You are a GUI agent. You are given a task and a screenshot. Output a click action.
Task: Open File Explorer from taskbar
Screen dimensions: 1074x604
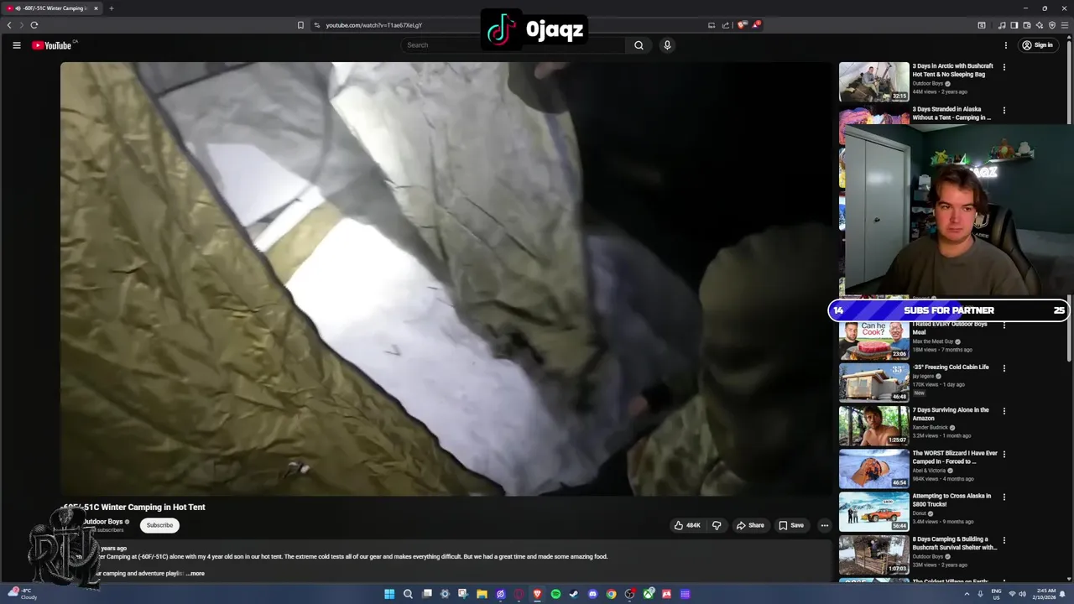coord(482,594)
